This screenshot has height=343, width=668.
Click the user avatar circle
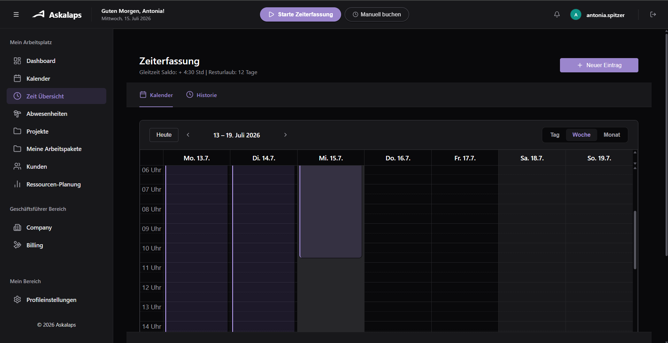[x=576, y=15]
